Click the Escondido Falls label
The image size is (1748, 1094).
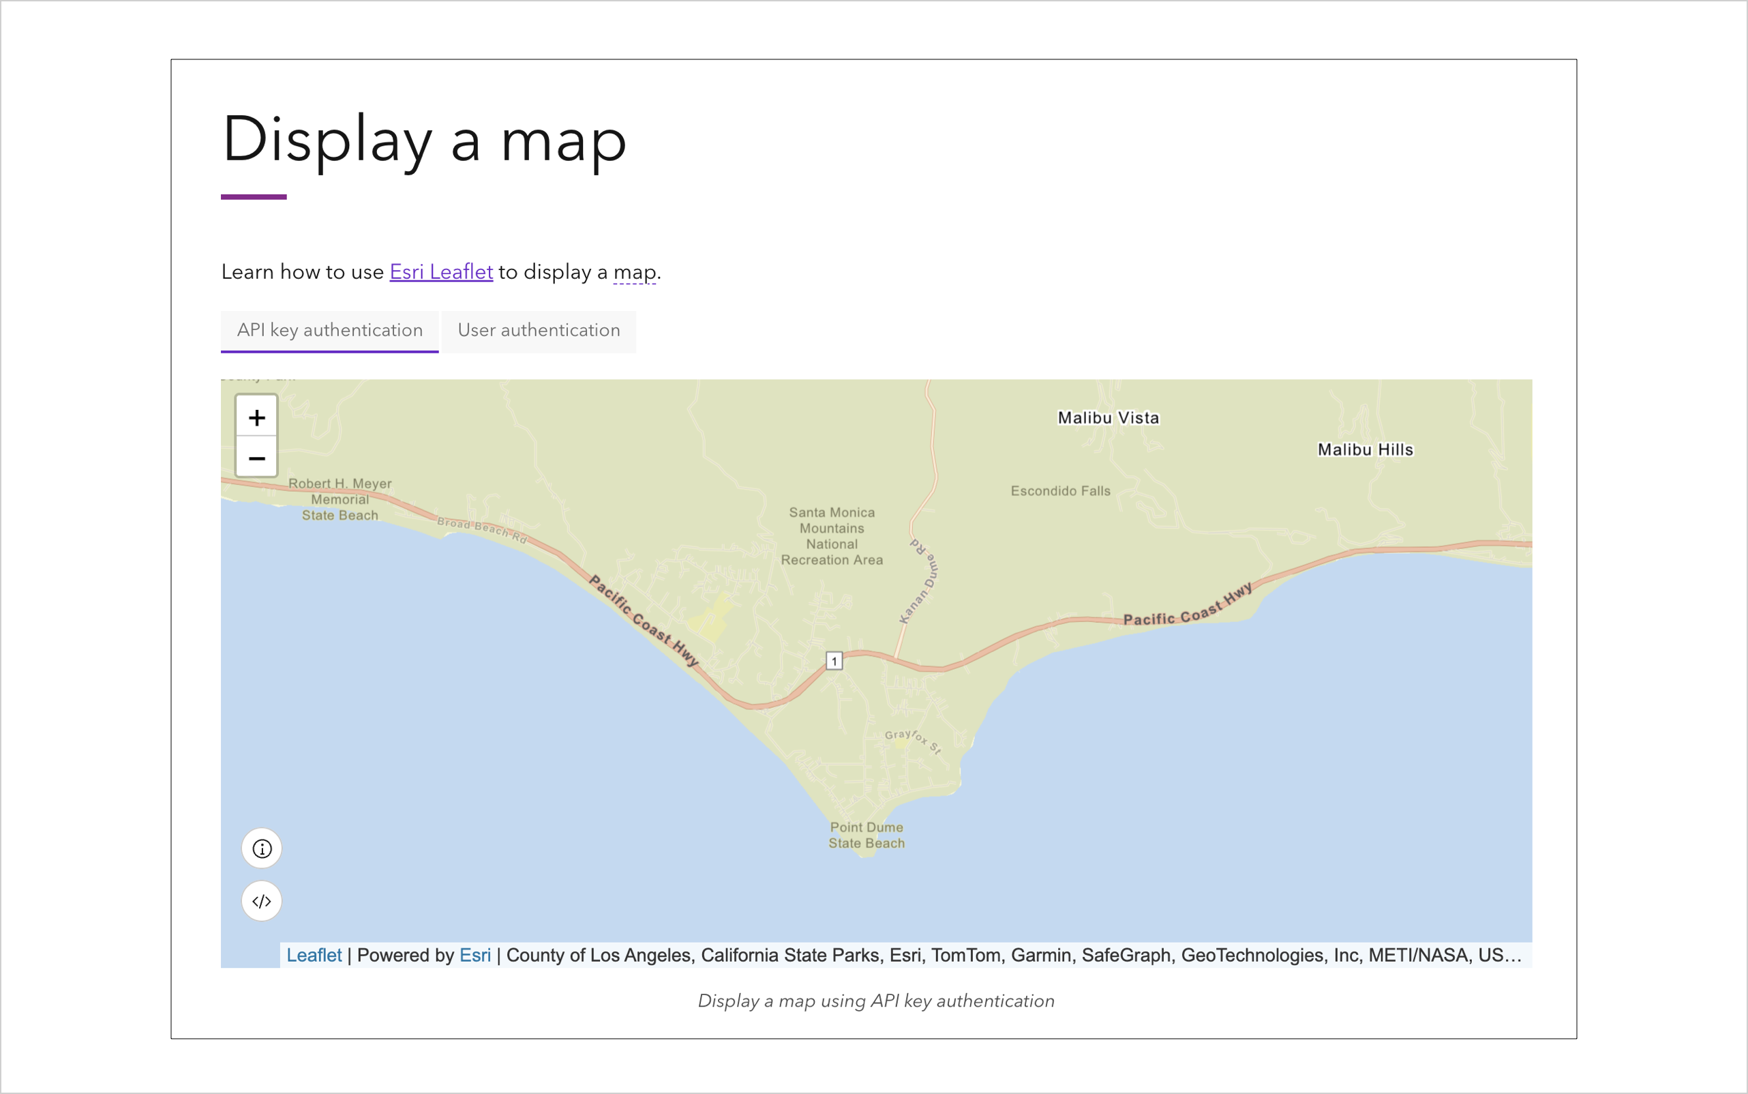tap(1060, 490)
